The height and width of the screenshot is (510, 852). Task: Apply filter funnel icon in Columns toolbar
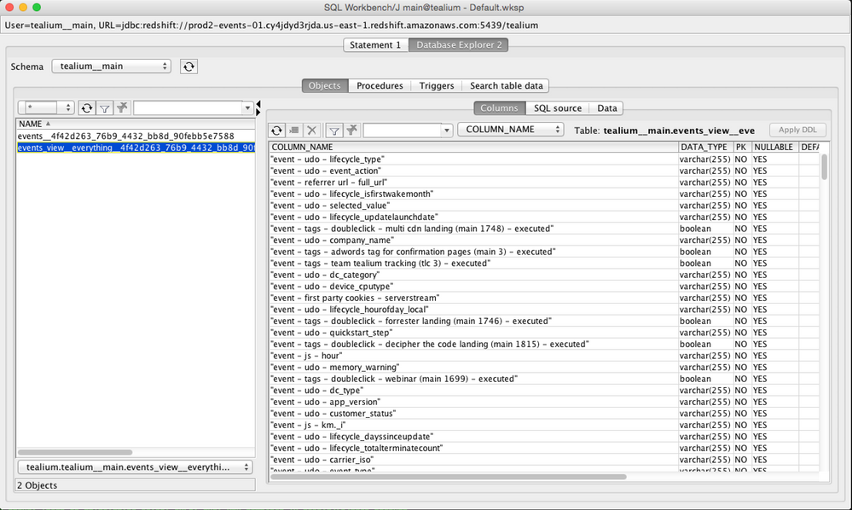pyautogui.click(x=334, y=130)
